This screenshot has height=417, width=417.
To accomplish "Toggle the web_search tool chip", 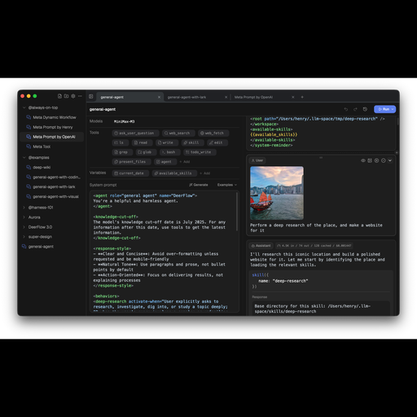I will click(178, 133).
